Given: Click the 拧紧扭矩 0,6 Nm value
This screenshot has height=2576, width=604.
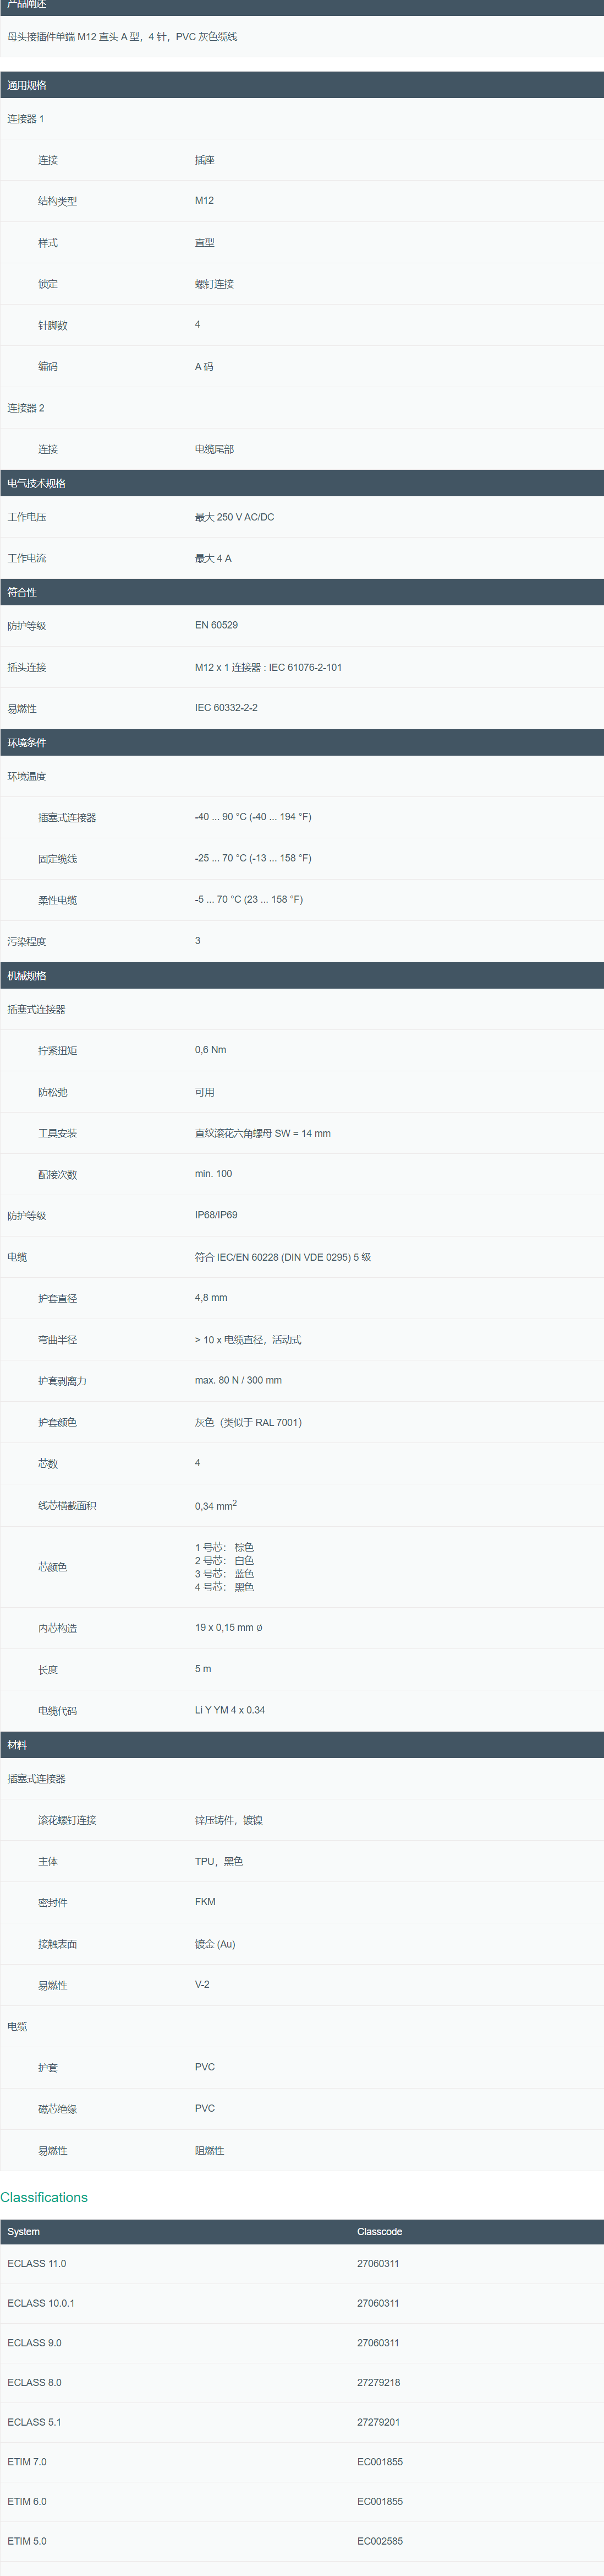Looking at the screenshot, I should (x=210, y=1050).
